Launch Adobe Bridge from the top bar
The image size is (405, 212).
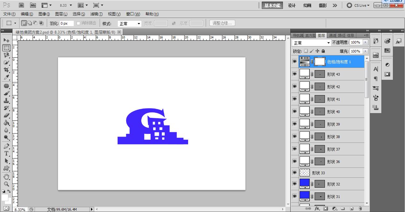click(21, 5)
